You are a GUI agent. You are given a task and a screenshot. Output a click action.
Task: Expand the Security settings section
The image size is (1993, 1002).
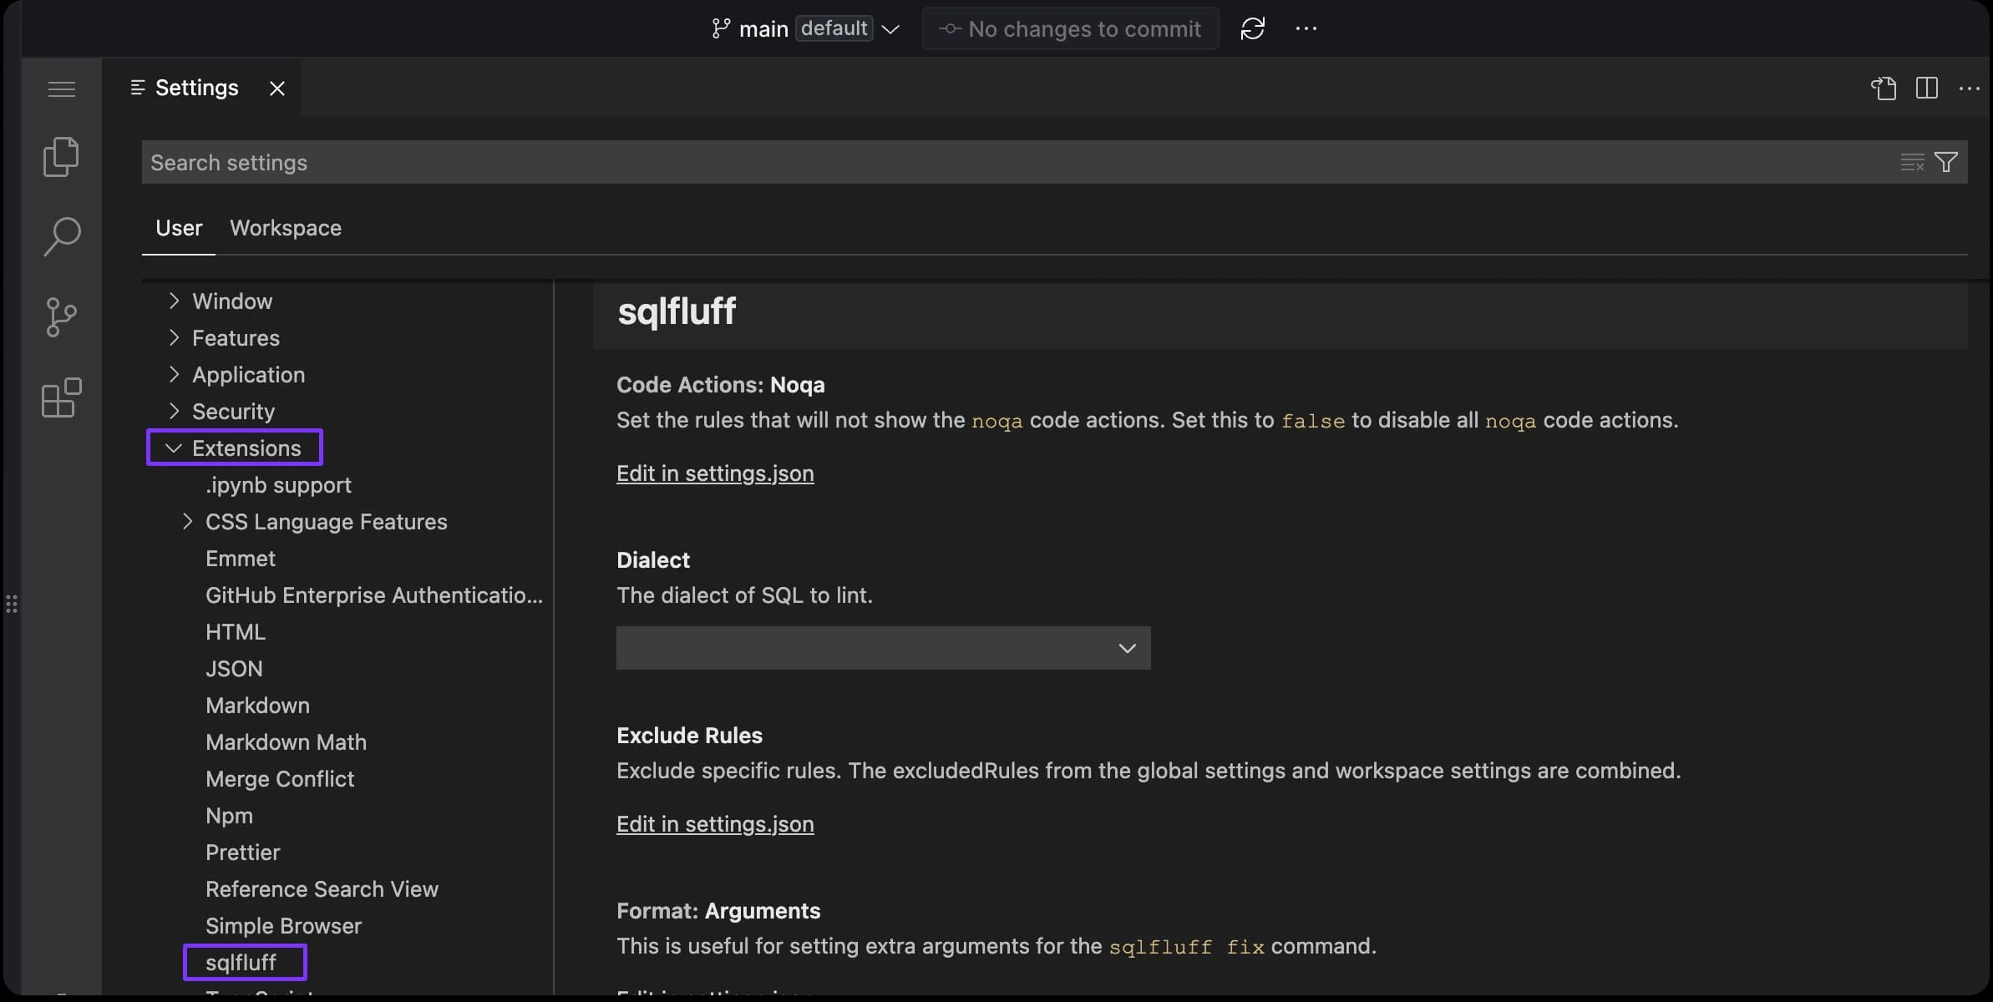(174, 411)
